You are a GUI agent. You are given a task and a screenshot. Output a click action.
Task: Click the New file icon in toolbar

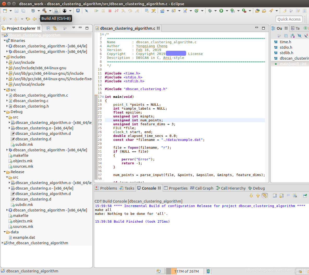pos(5,11)
